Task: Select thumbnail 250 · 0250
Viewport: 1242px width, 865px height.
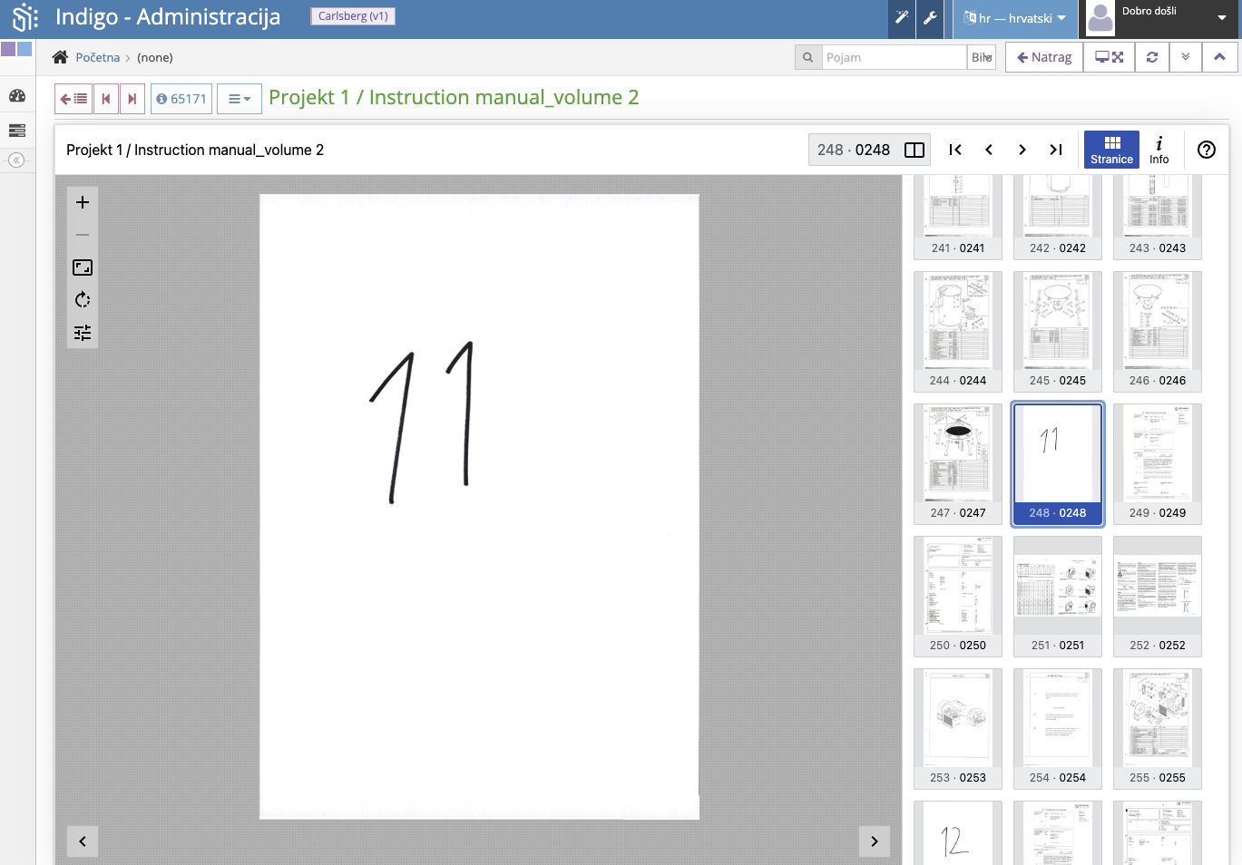Action: pos(958,597)
